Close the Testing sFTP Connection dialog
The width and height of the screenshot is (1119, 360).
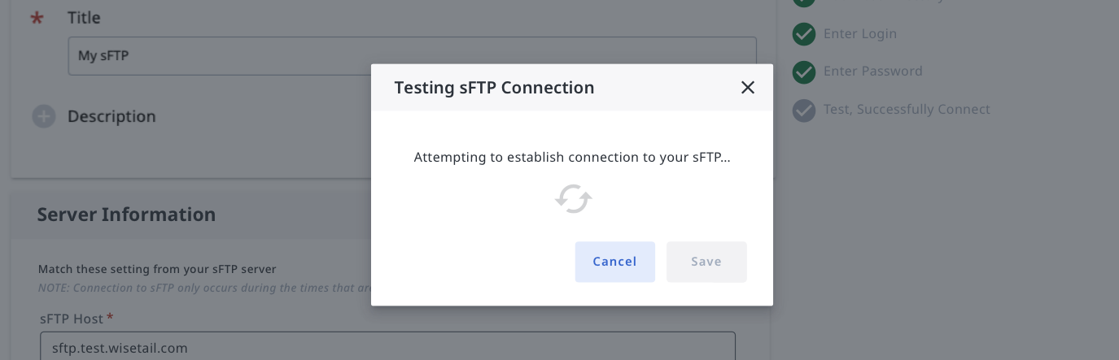(x=748, y=88)
